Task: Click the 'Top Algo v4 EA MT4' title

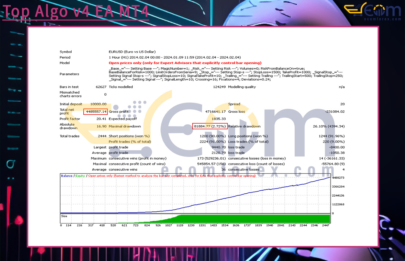Action: 76,11
